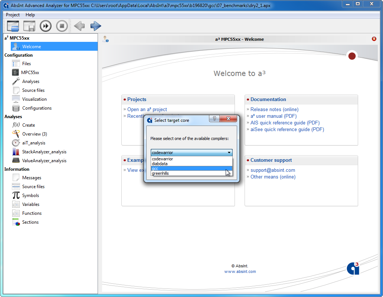Select ValueAnalyzer_analysis entry
This screenshot has height=297, width=383.
coord(44,161)
